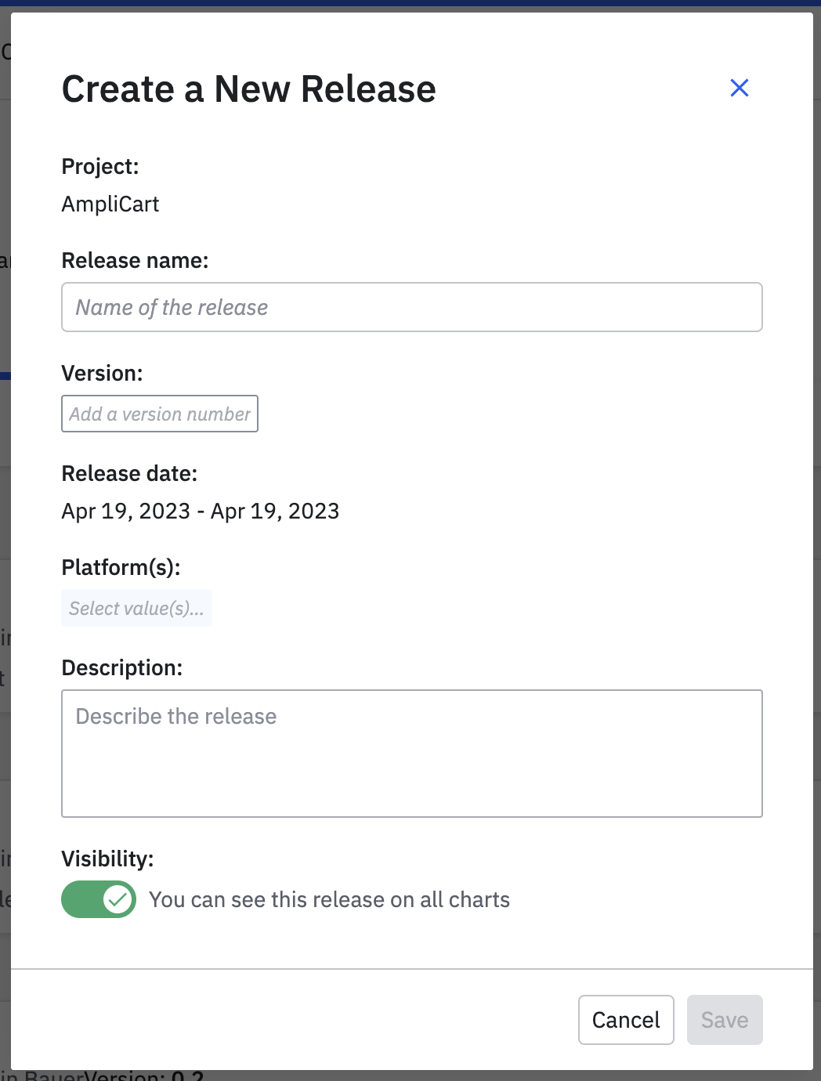
Task: Click the Save button
Action: 724,1019
